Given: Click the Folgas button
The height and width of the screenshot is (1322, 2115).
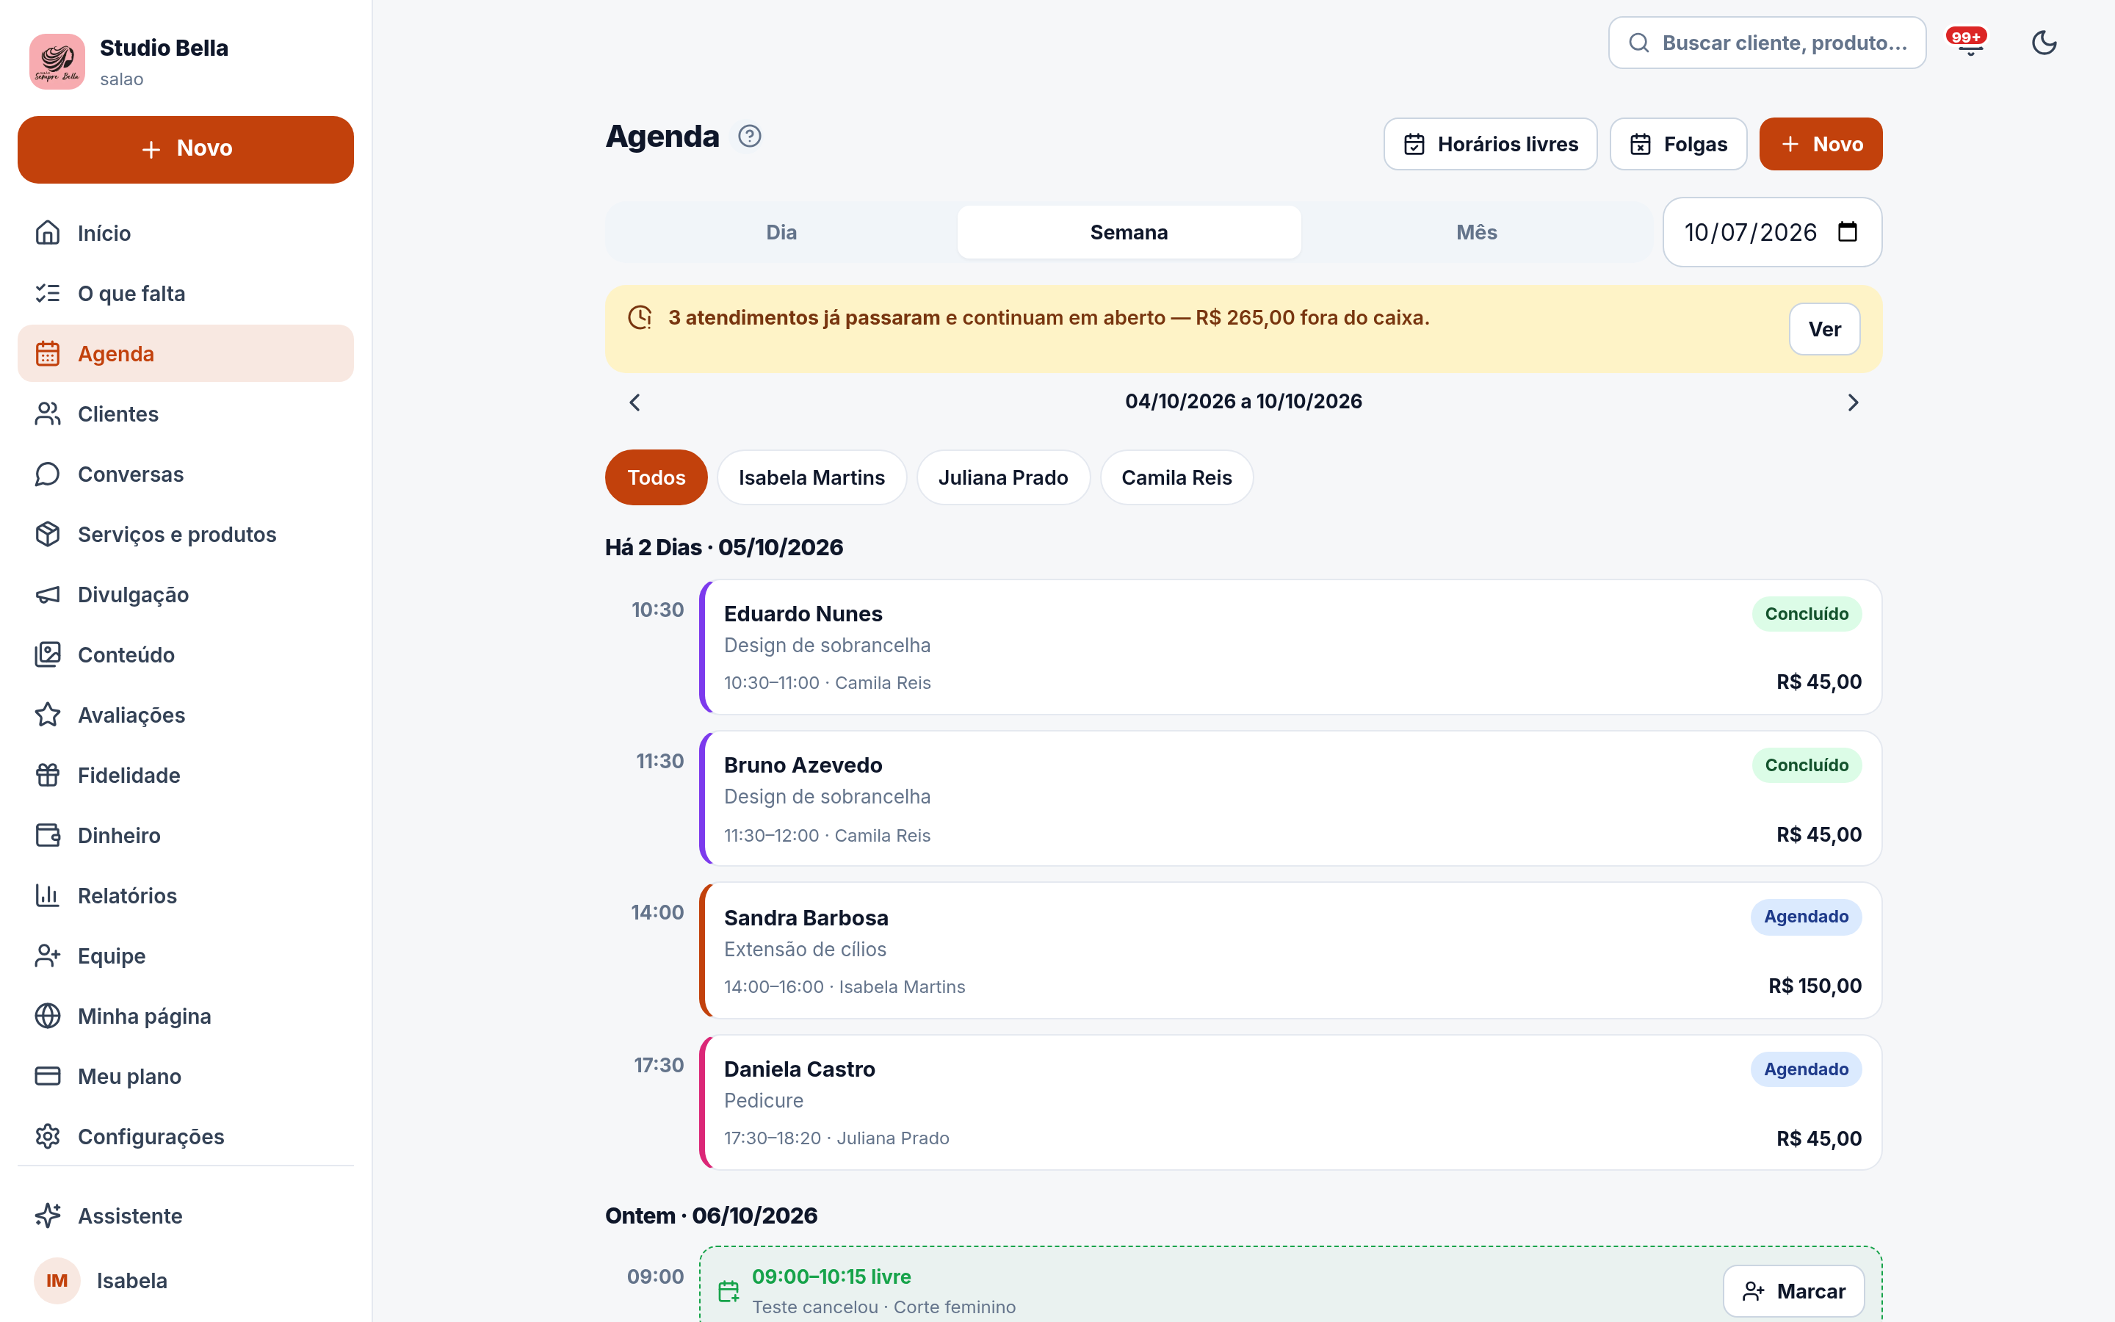Looking at the screenshot, I should [x=1678, y=144].
